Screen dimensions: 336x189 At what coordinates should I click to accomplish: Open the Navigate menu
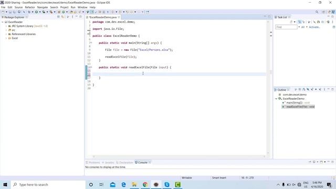(43, 7)
